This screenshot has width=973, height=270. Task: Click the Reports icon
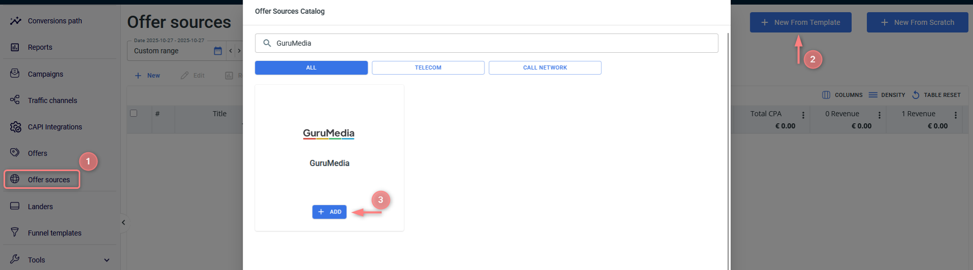[15, 47]
